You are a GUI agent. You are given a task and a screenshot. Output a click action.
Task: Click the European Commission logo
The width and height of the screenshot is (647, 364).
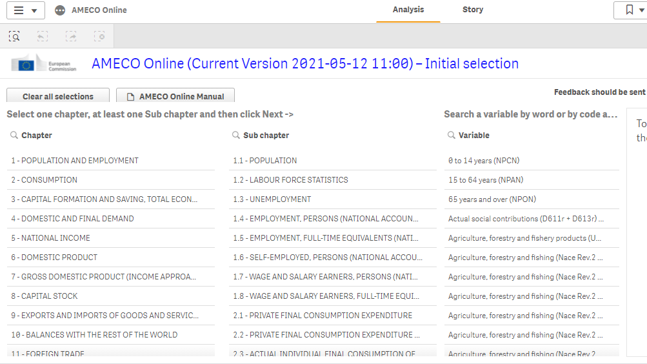pos(44,64)
